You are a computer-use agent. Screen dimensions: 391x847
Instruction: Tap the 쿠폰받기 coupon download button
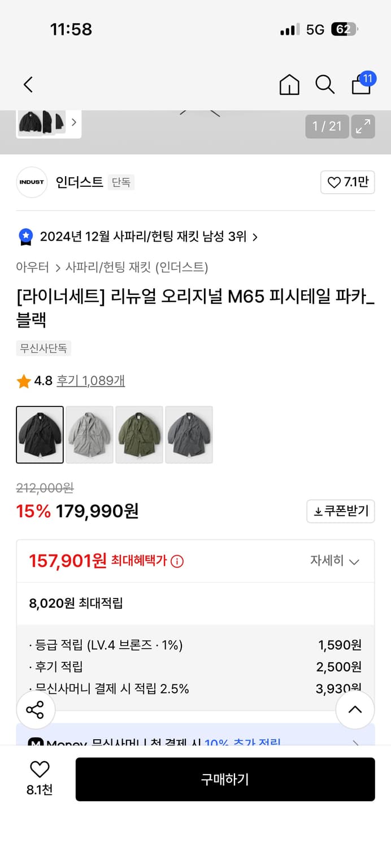coord(340,511)
